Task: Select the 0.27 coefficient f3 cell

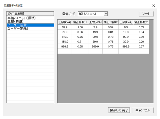Action: [141, 46]
